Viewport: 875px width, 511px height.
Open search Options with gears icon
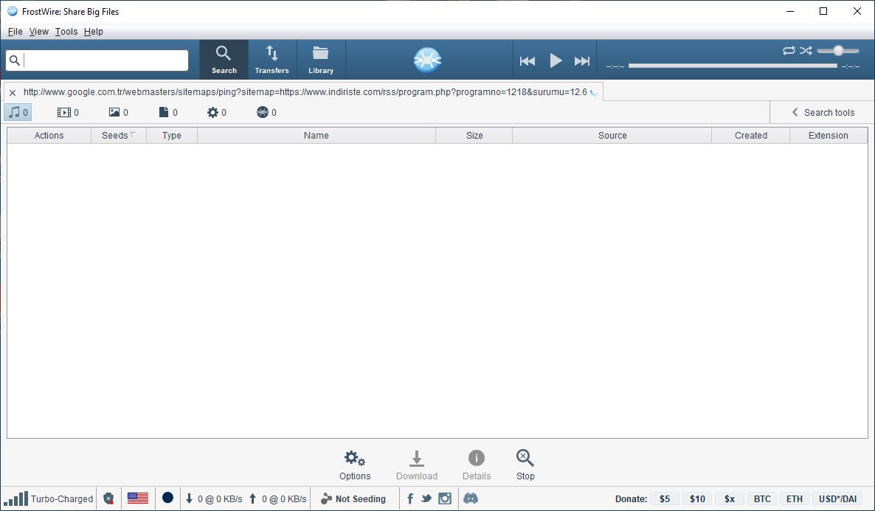[x=355, y=465]
